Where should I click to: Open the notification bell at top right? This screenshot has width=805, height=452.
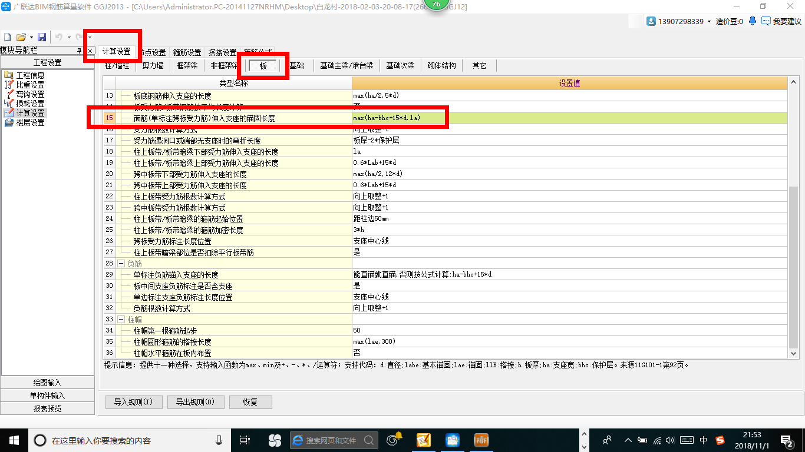[753, 21]
